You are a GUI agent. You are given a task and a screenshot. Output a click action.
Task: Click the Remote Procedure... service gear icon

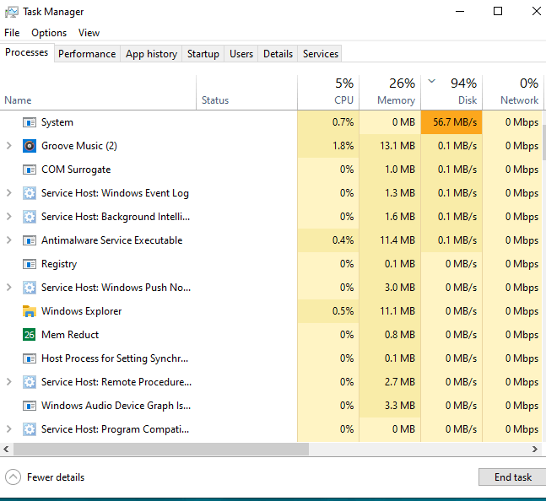[x=30, y=382]
